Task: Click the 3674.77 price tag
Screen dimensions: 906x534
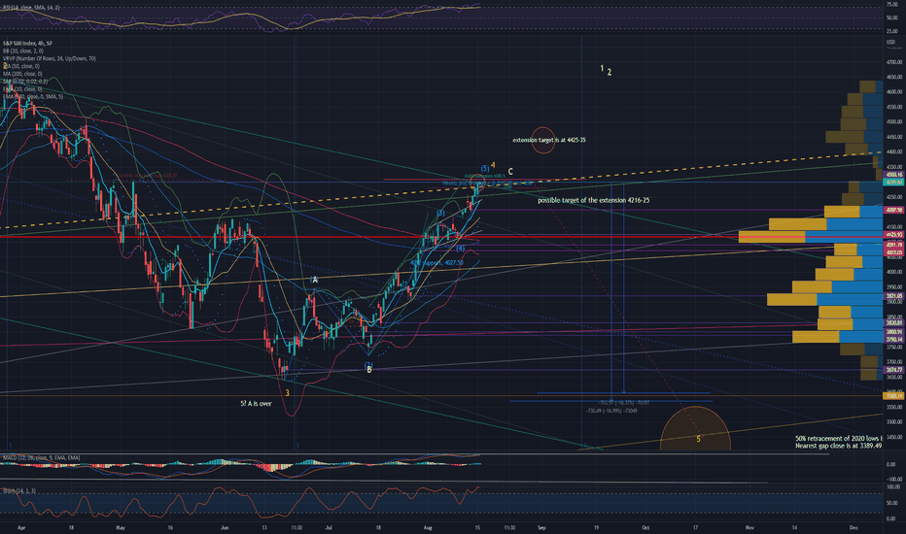Action: pos(894,370)
